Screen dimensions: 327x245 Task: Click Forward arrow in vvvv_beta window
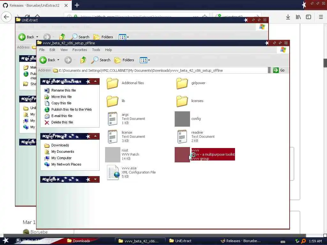click(68, 60)
